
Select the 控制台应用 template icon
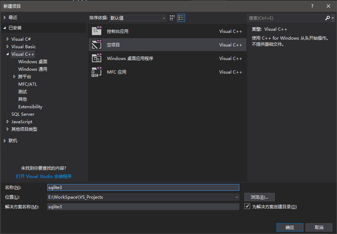(97, 31)
